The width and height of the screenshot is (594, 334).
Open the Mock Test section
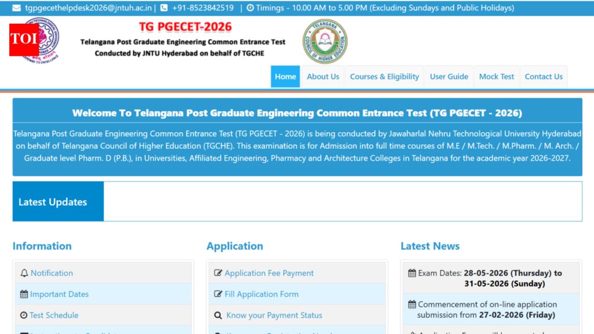[496, 76]
